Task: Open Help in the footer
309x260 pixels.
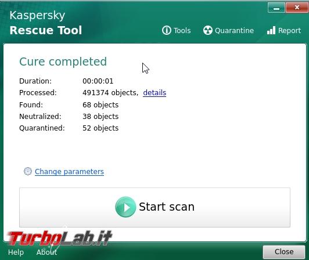Action: [x=16, y=252]
